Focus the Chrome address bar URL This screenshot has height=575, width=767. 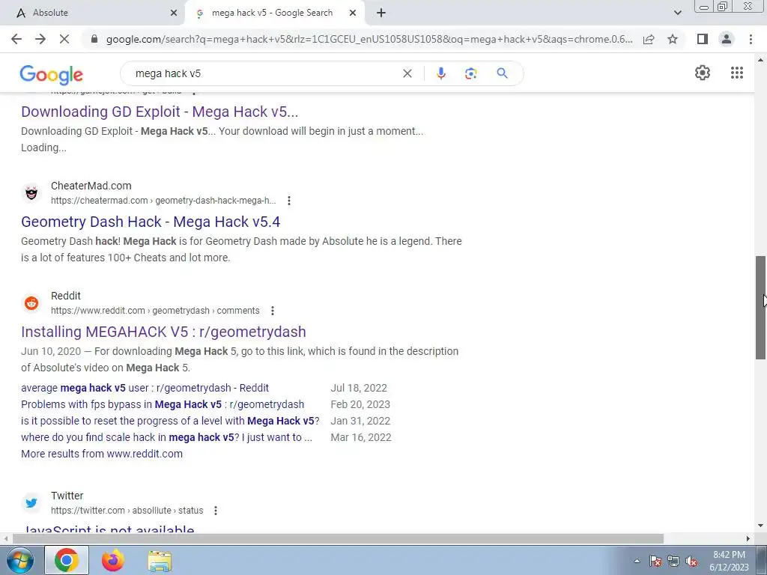pos(369,39)
